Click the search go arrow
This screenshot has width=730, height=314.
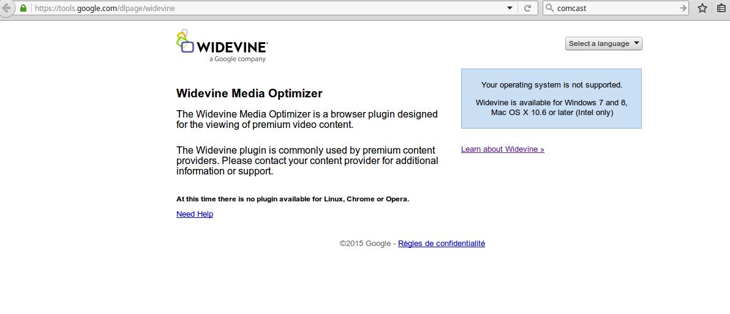click(x=683, y=8)
